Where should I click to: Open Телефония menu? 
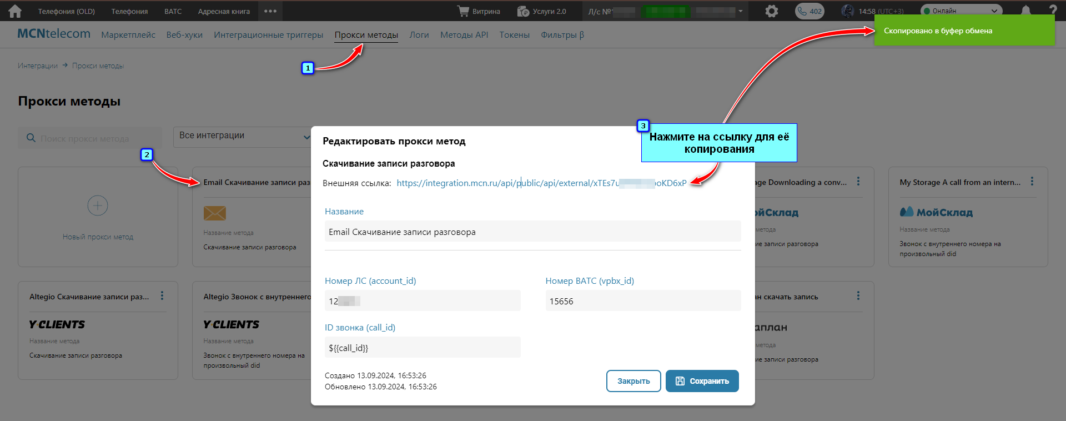pyautogui.click(x=129, y=11)
